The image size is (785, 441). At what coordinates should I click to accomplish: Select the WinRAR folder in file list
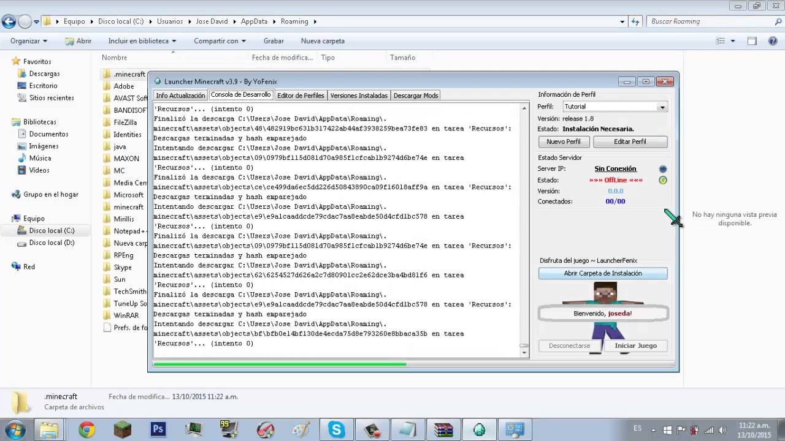124,315
